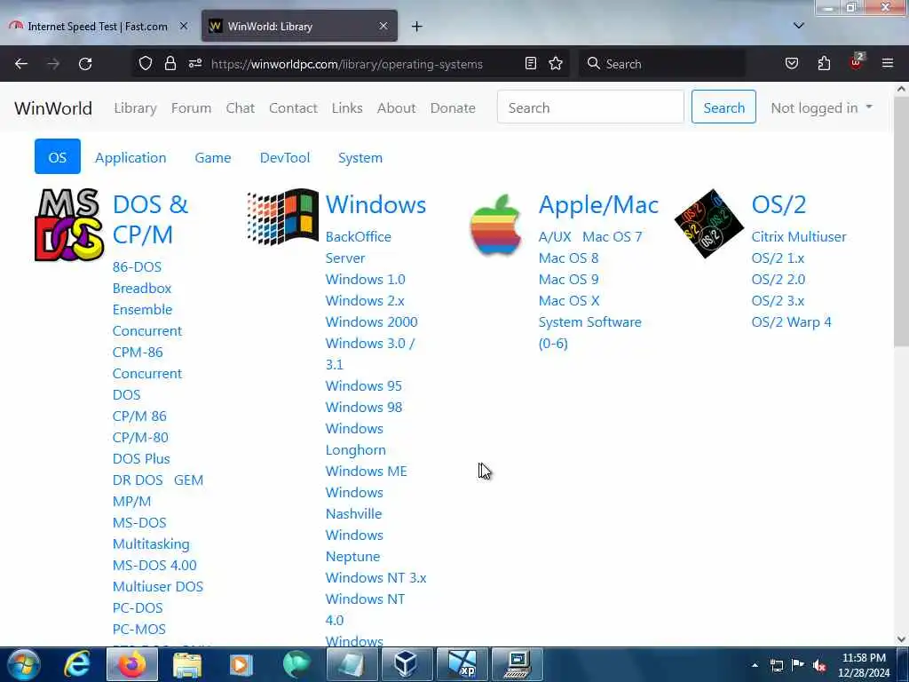Viewport: 909px width, 682px height.
Task: Open the Citrix Multiuser link
Action: (x=798, y=236)
